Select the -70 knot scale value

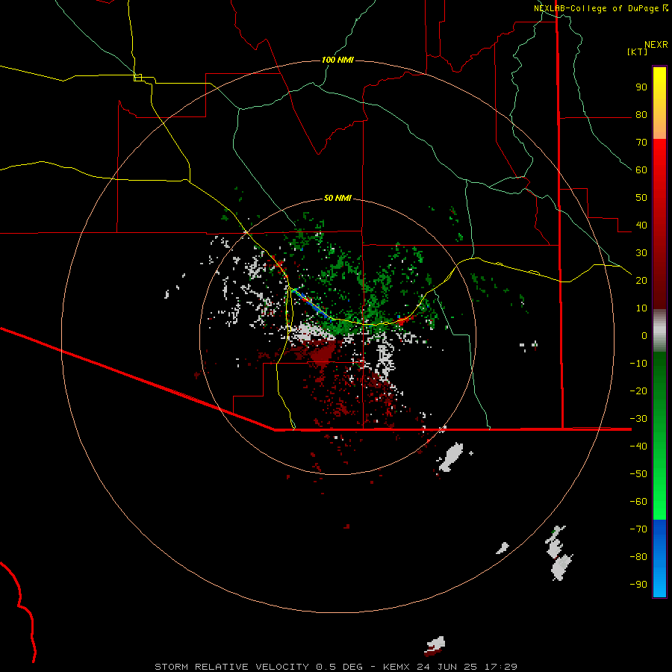tap(638, 529)
